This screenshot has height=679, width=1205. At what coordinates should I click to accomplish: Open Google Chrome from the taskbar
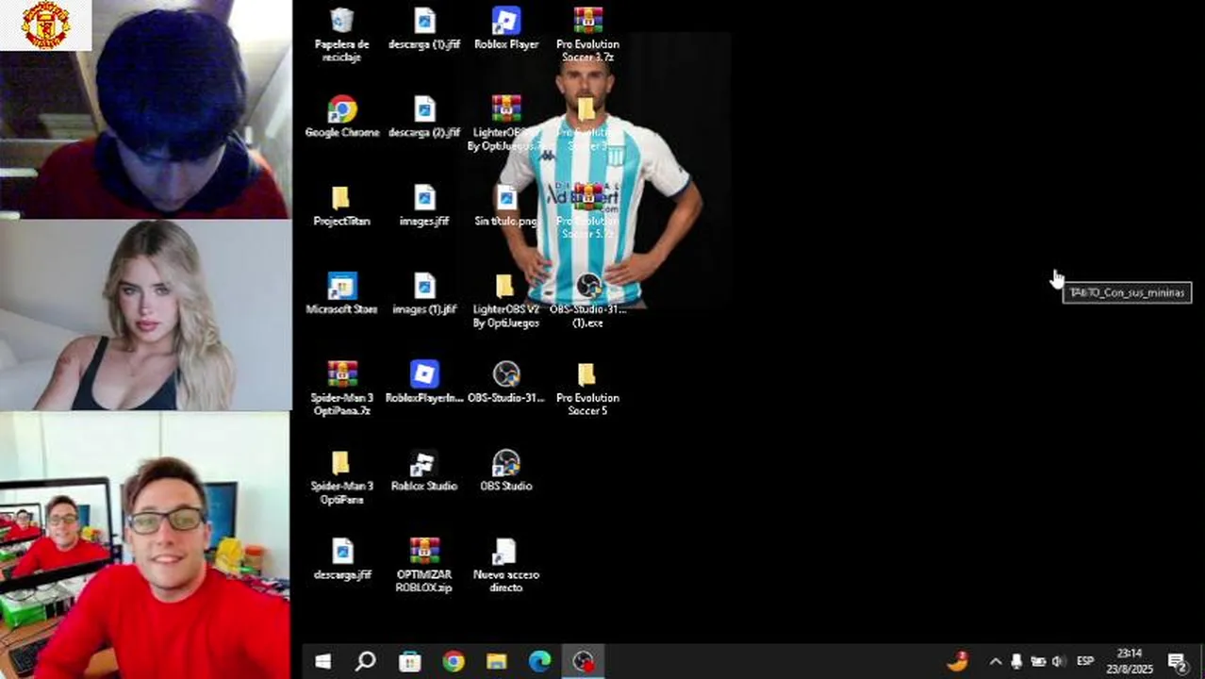pos(454,662)
